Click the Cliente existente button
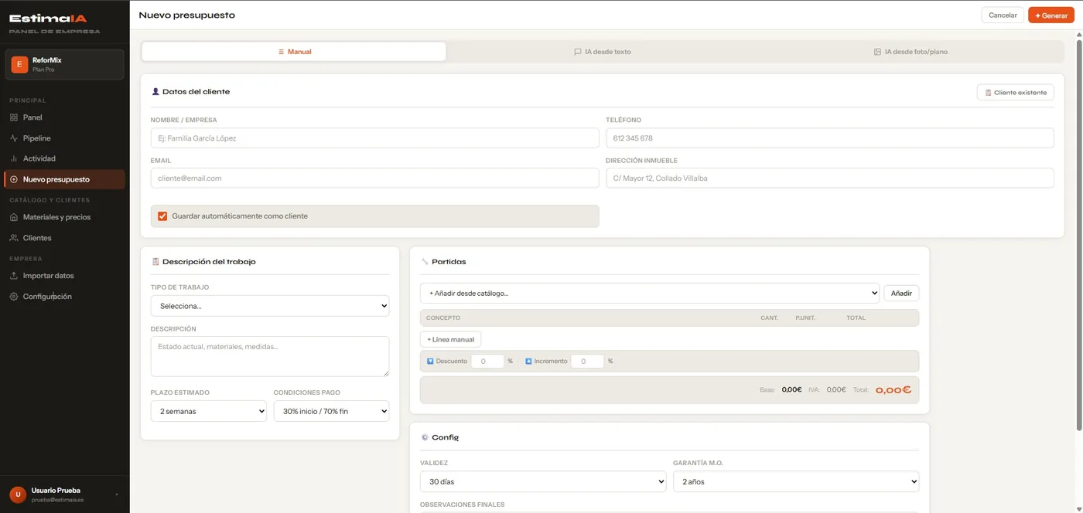The image size is (1083, 513). click(1016, 92)
